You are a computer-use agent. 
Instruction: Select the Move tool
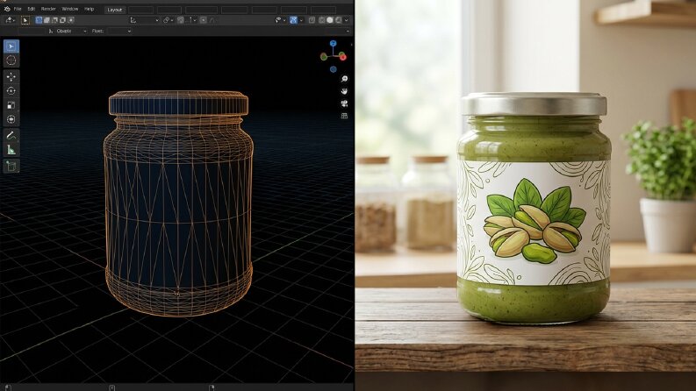11,76
